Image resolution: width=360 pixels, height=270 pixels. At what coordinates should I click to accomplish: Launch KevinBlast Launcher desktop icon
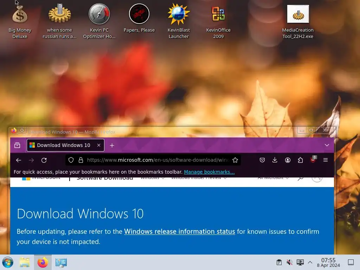tap(179, 21)
